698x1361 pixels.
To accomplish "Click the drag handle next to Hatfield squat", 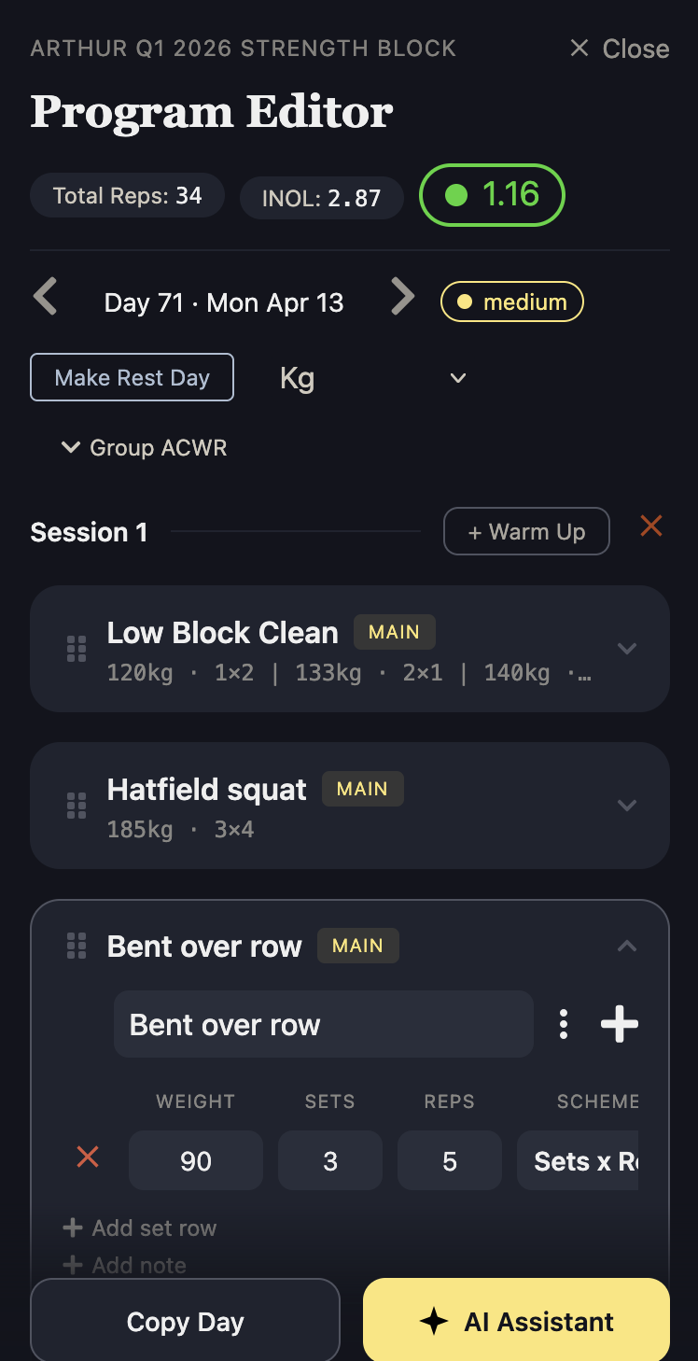I will click(x=76, y=805).
